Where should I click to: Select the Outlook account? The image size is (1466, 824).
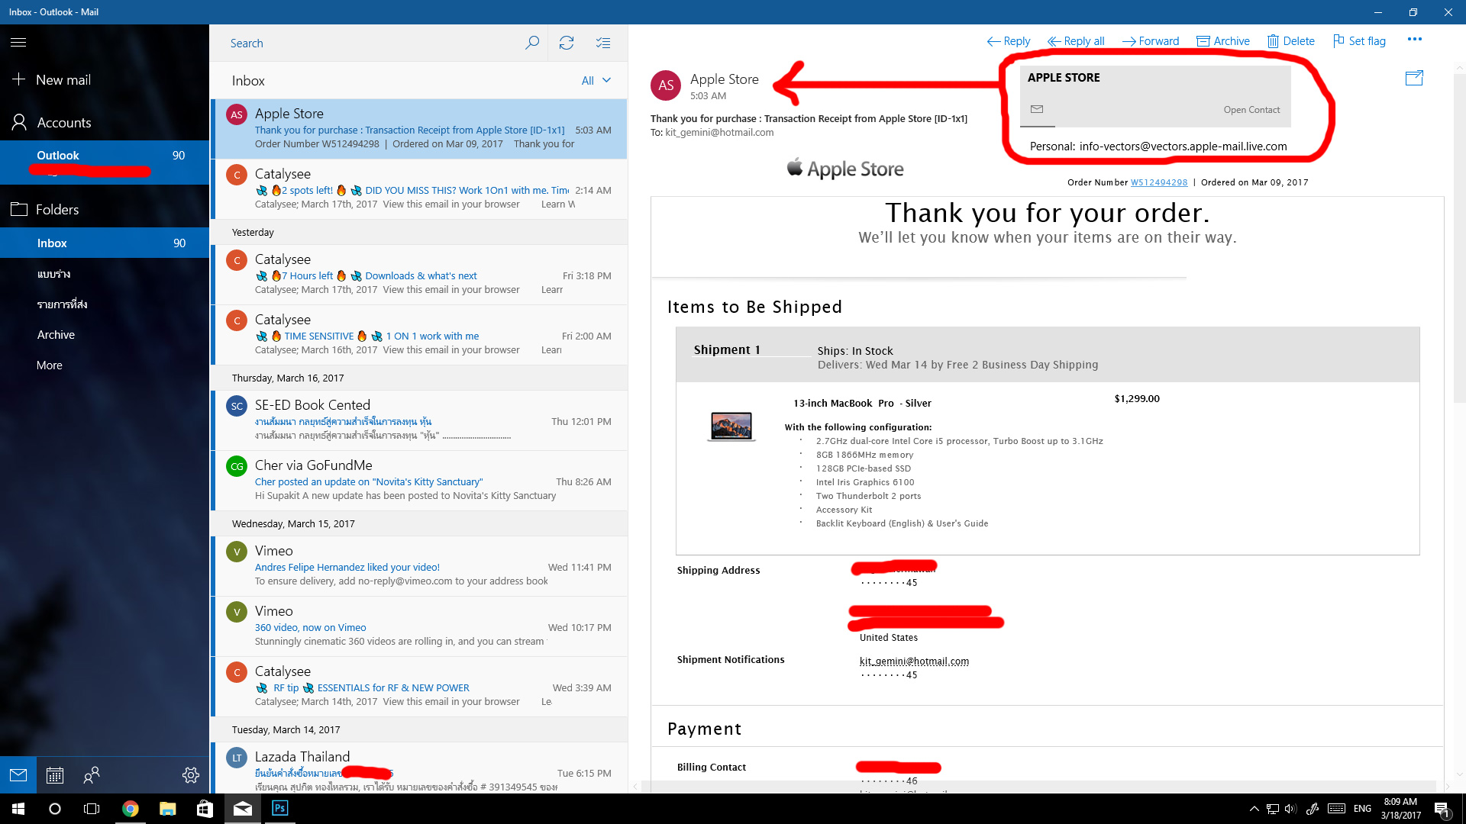click(58, 156)
